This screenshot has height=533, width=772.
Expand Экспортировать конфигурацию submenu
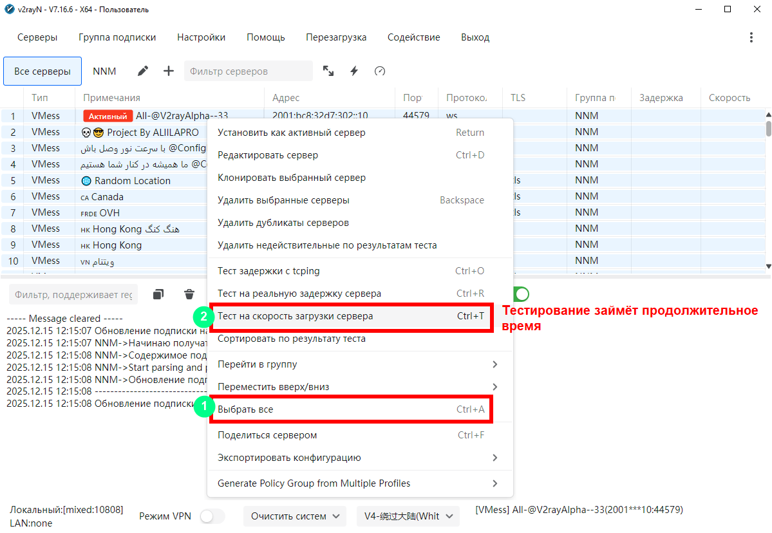click(x=358, y=458)
